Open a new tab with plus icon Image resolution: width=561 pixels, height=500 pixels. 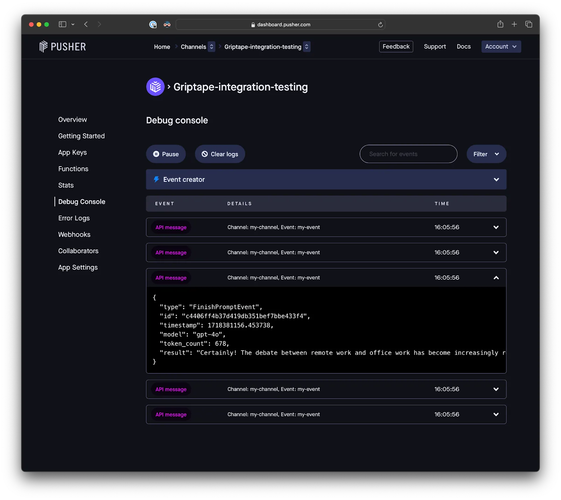(x=514, y=24)
